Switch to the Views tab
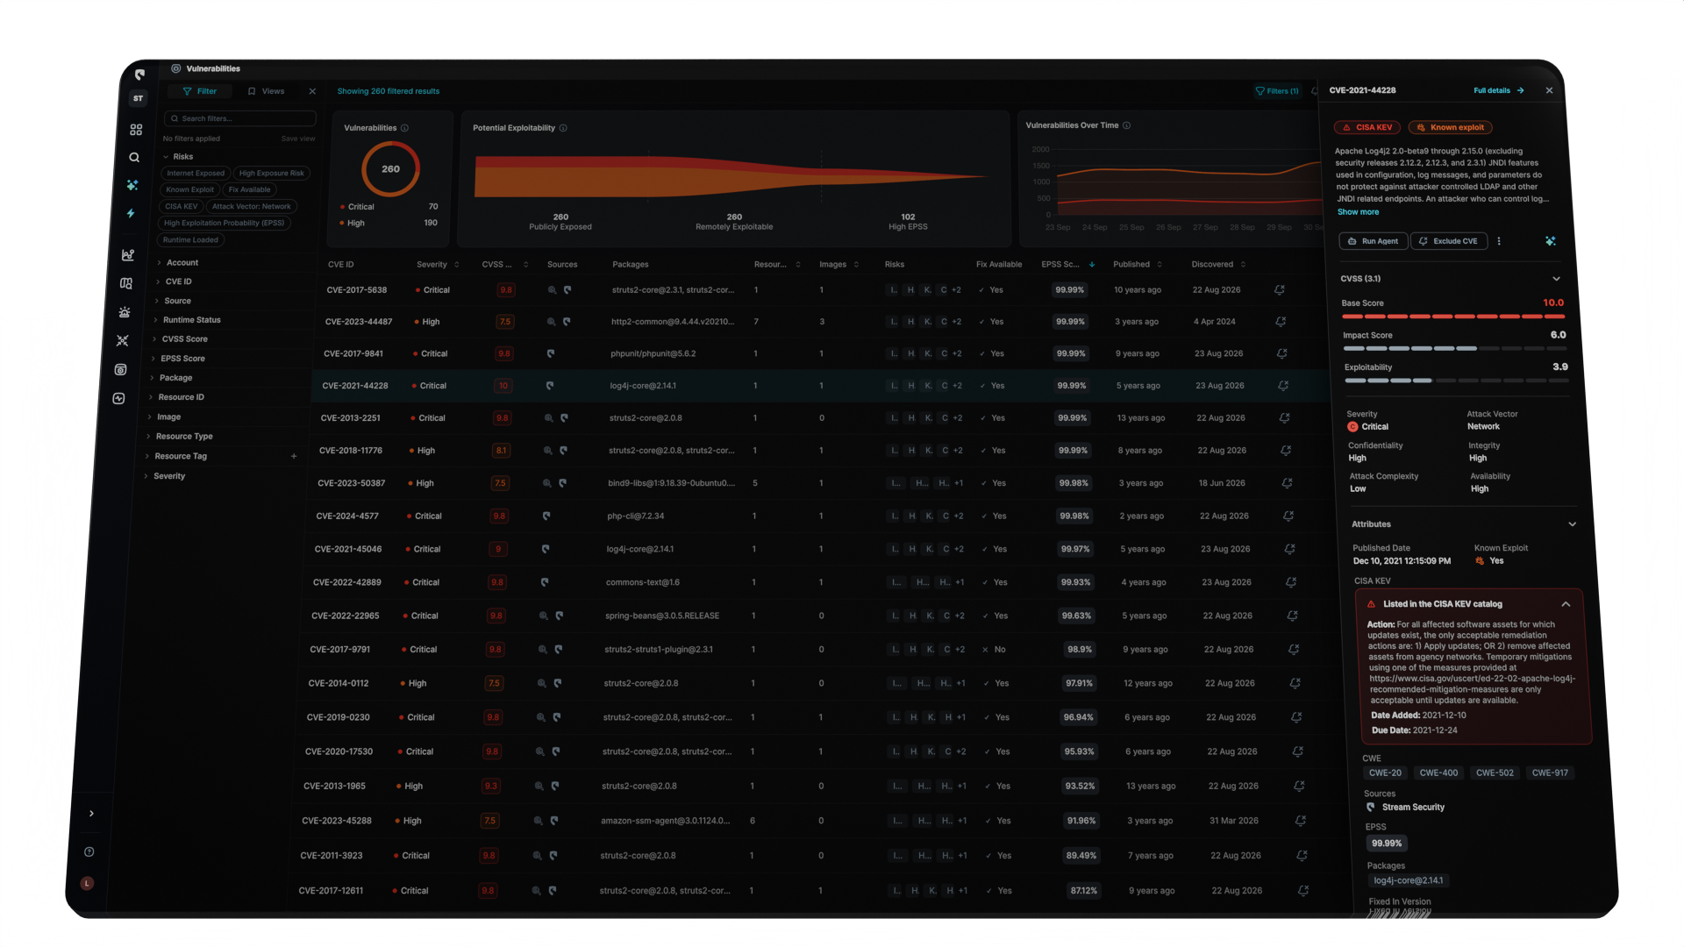This screenshot has width=1684, height=947. (266, 91)
